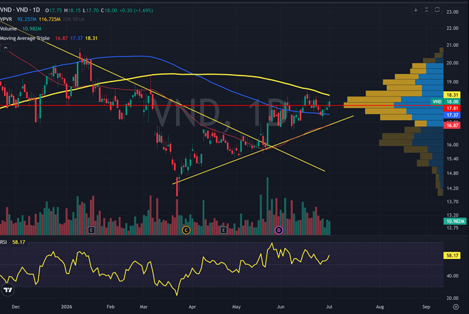Open chart settings gear beside the time axis
Image resolution: width=469 pixels, height=314 pixels.
455,307
